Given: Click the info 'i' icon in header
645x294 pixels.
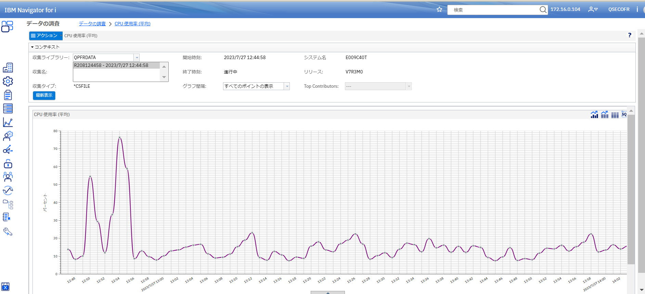Looking at the screenshot, I should point(637,9).
